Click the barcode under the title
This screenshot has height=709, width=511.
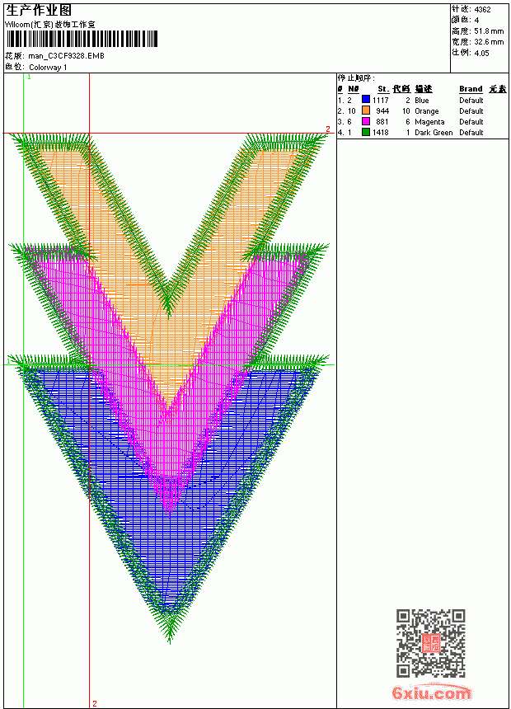(82, 39)
